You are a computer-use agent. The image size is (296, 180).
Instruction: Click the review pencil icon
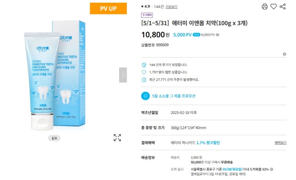[x=144, y=65]
